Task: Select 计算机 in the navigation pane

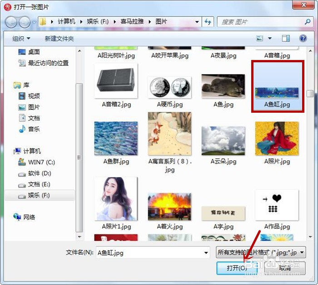Action: (x=27, y=151)
